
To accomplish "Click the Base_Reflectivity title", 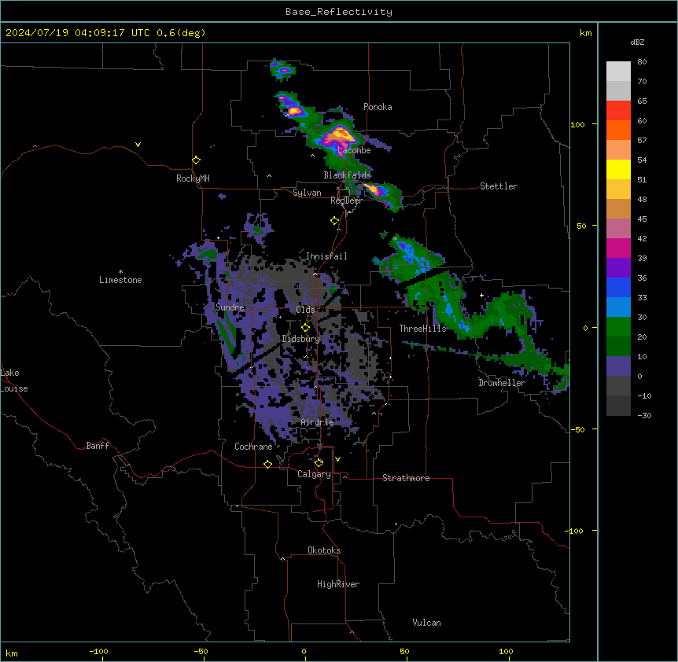I will pos(339,12).
